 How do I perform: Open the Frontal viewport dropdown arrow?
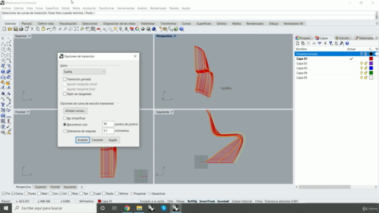click(x=28, y=112)
